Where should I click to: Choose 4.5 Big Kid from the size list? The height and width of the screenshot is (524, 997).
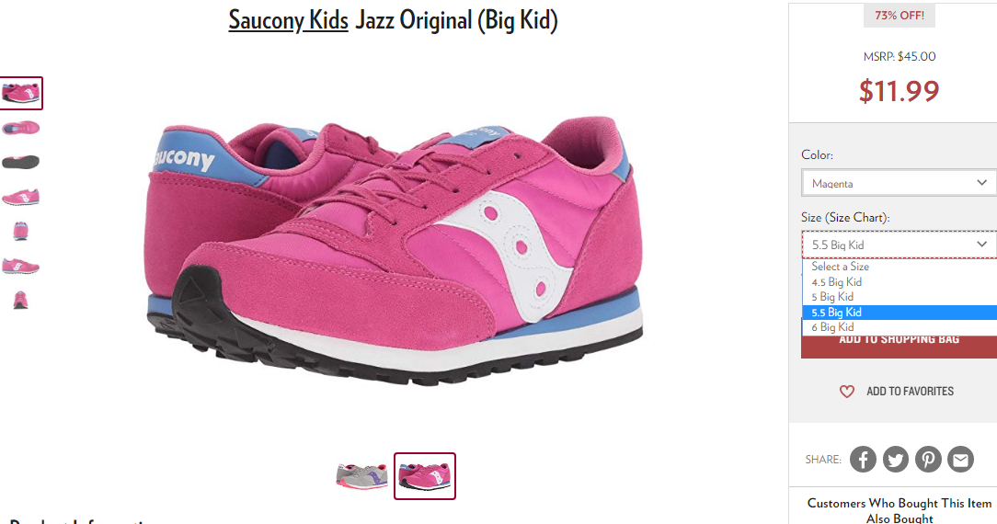pos(900,282)
